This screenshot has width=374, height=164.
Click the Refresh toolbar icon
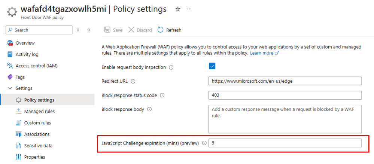(161, 30)
